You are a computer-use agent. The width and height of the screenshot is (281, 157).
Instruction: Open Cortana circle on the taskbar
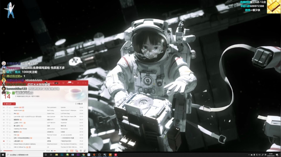pyautogui.click(x=46, y=155)
